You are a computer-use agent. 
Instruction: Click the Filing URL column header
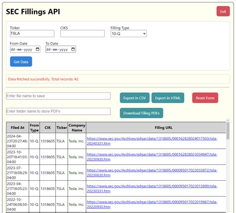tap(156, 128)
